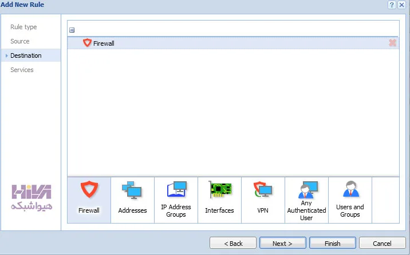Image resolution: width=410 pixels, height=255 pixels.
Task: Proceed with the Next button
Action: pyautogui.click(x=283, y=243)
